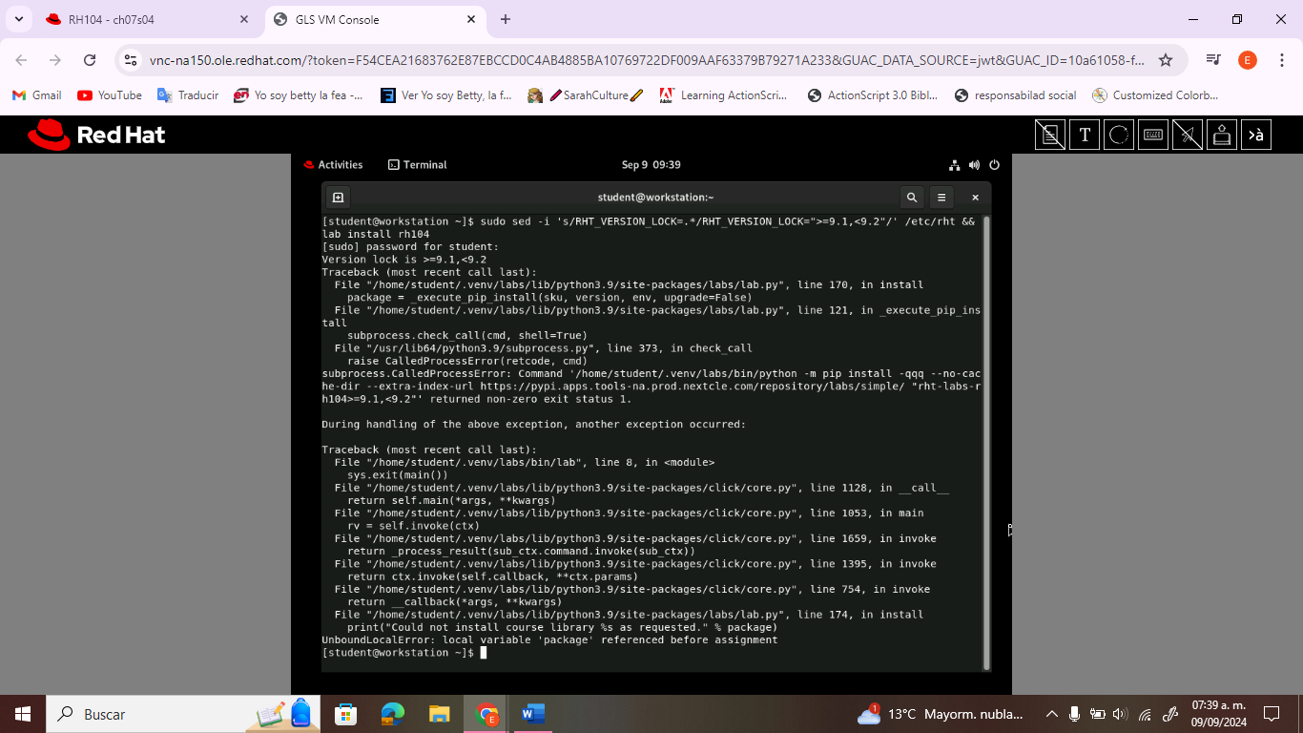Open the power icon in the GNOME top bar

click(994, 164)
